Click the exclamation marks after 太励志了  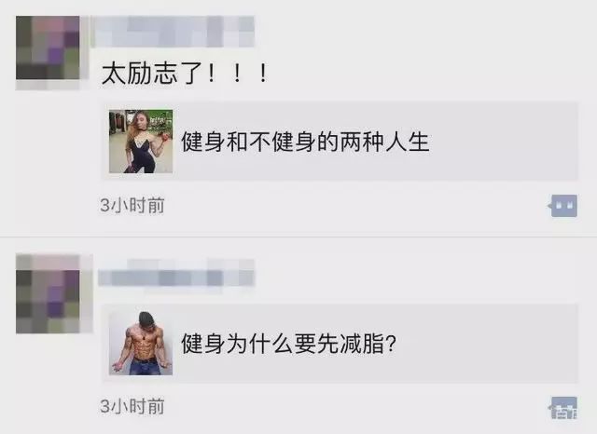click(x=236, y=74)
